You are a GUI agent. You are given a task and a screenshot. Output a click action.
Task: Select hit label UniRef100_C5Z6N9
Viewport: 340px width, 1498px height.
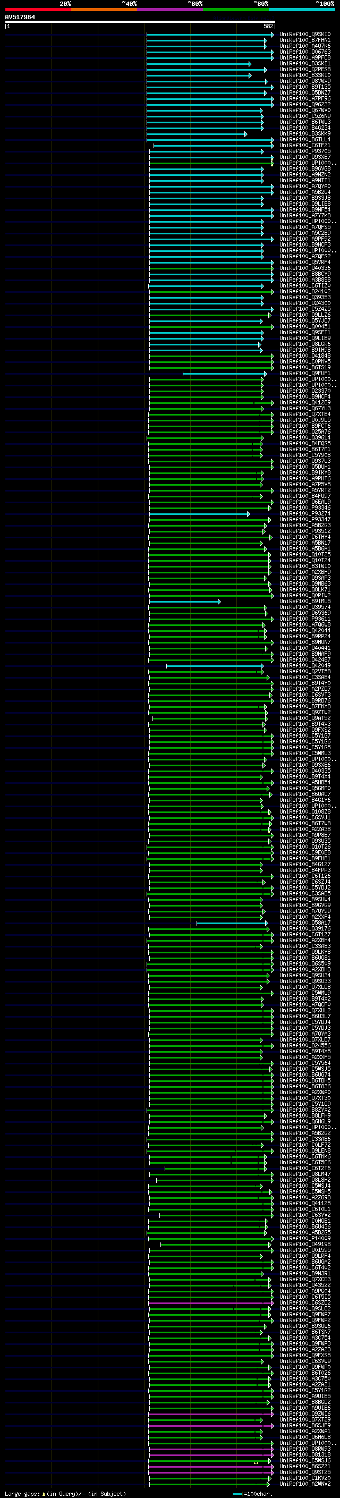pos(305,116)
